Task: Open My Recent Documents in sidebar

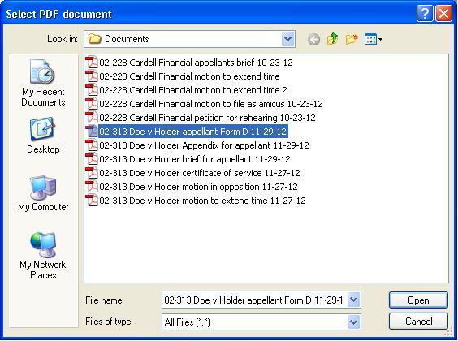Action: tap(43, 83)
